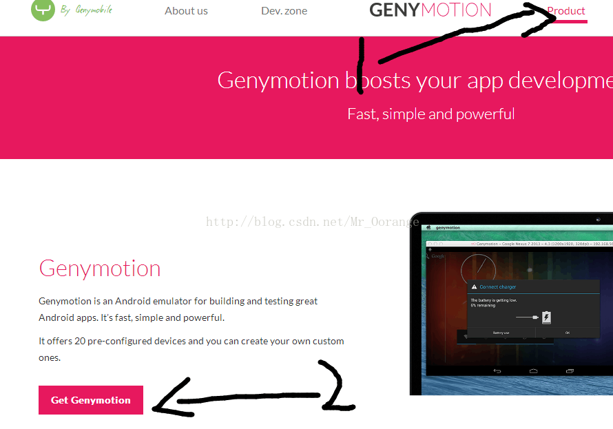Image resolution: width=613 pixels, height=429 pixels.
Task: Click the pink Genymotion section heading
Action: (100, 269)
